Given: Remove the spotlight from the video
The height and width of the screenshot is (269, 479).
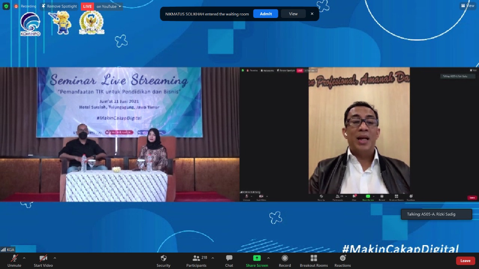Looking at the screenshot, I should (59, 6).
